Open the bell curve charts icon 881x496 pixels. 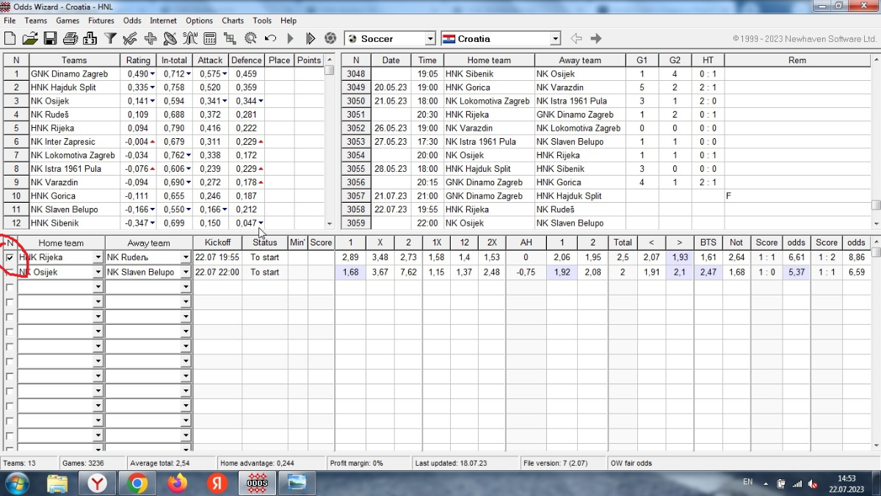pyautogui.click(x=190, y=38)
